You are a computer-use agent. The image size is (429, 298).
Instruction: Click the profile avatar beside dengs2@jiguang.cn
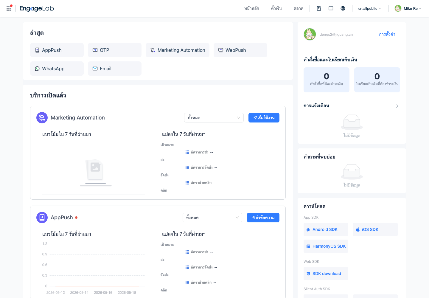click(310, 34)
